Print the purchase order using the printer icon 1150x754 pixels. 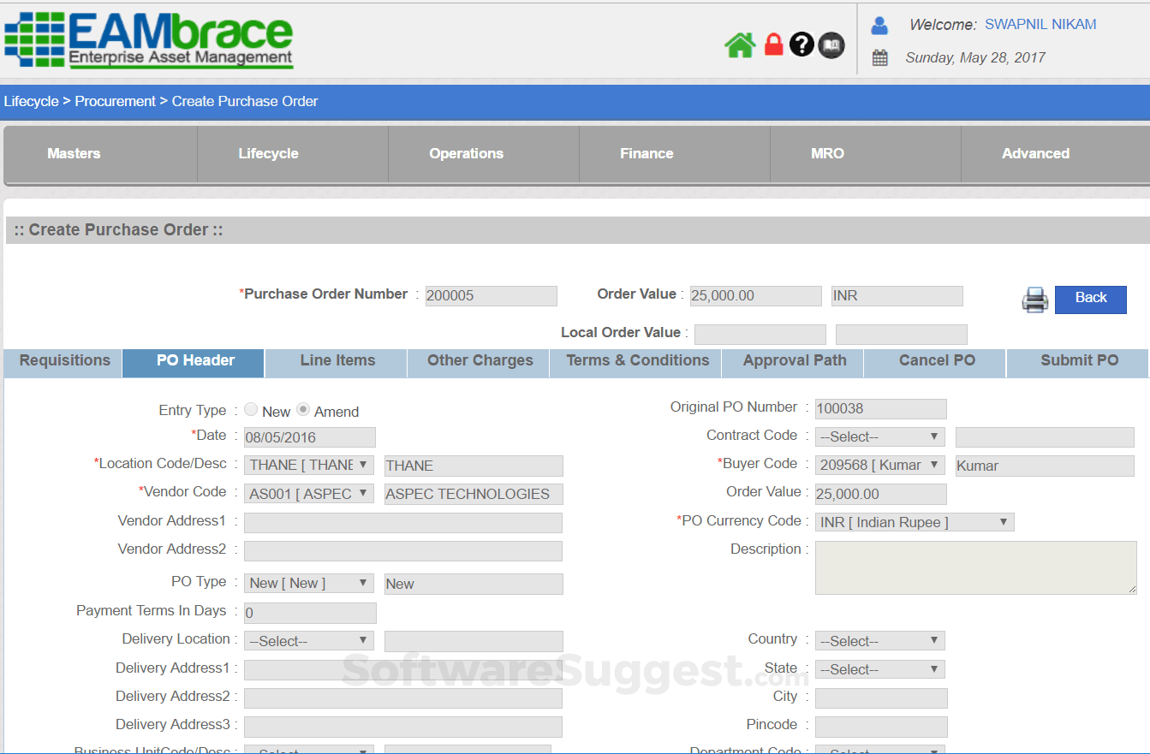tap(1034, 300)
